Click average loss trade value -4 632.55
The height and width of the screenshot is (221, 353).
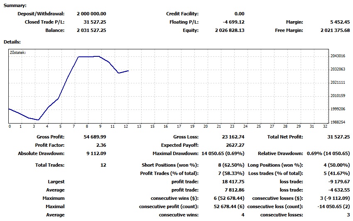(339, 190)
